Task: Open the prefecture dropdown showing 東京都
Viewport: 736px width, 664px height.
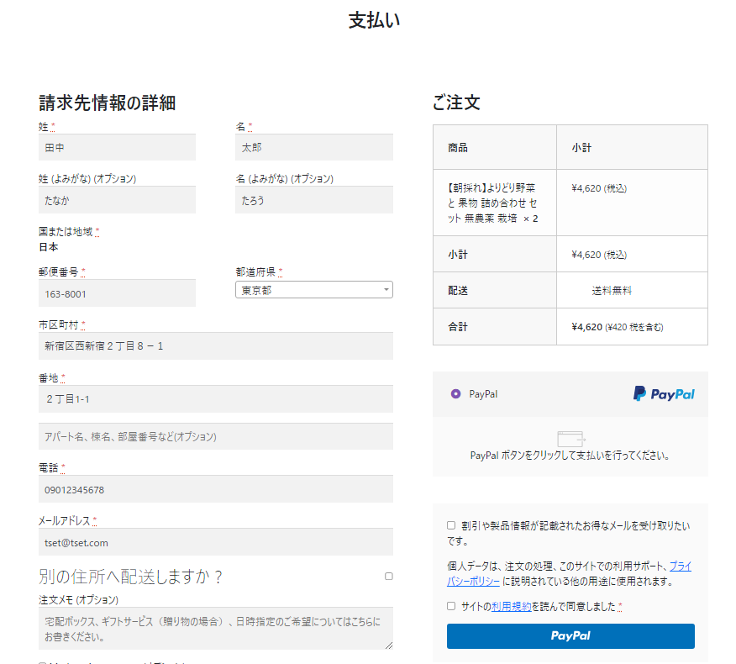Action: point(313,290)
